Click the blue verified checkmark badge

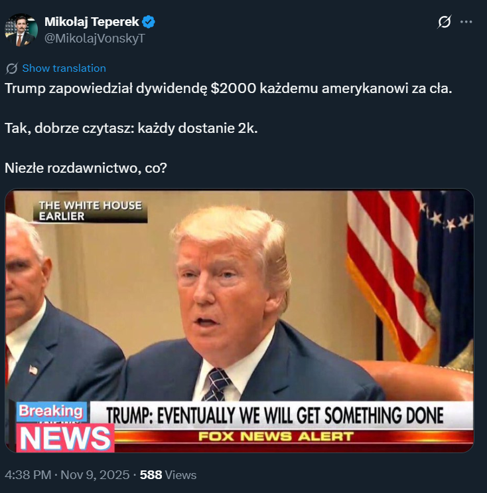click(x=148, y=22)
